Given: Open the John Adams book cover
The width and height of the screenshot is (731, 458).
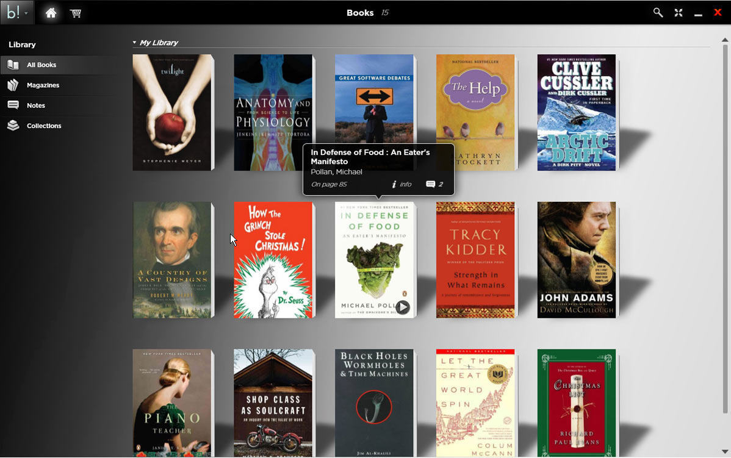Looking at the screenshot, I should pyautogui.click(x=576, y=260).
